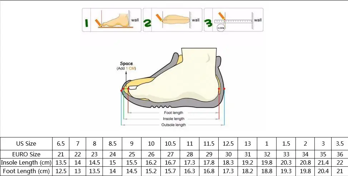Click US size 10 cell
Screen dimensions: 348x176
click(151, 144)
